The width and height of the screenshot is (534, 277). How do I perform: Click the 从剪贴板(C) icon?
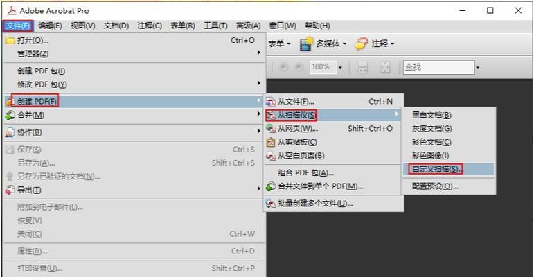pos(271,143)
